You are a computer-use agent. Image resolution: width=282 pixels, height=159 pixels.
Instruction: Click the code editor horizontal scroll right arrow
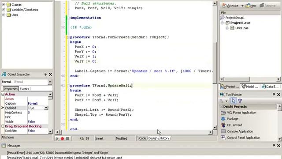(x=210, y=132)
